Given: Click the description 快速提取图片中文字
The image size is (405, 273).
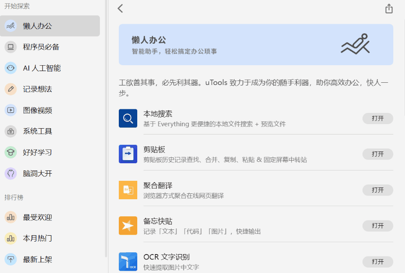Looking at the screenshot, I should point(171,267).
